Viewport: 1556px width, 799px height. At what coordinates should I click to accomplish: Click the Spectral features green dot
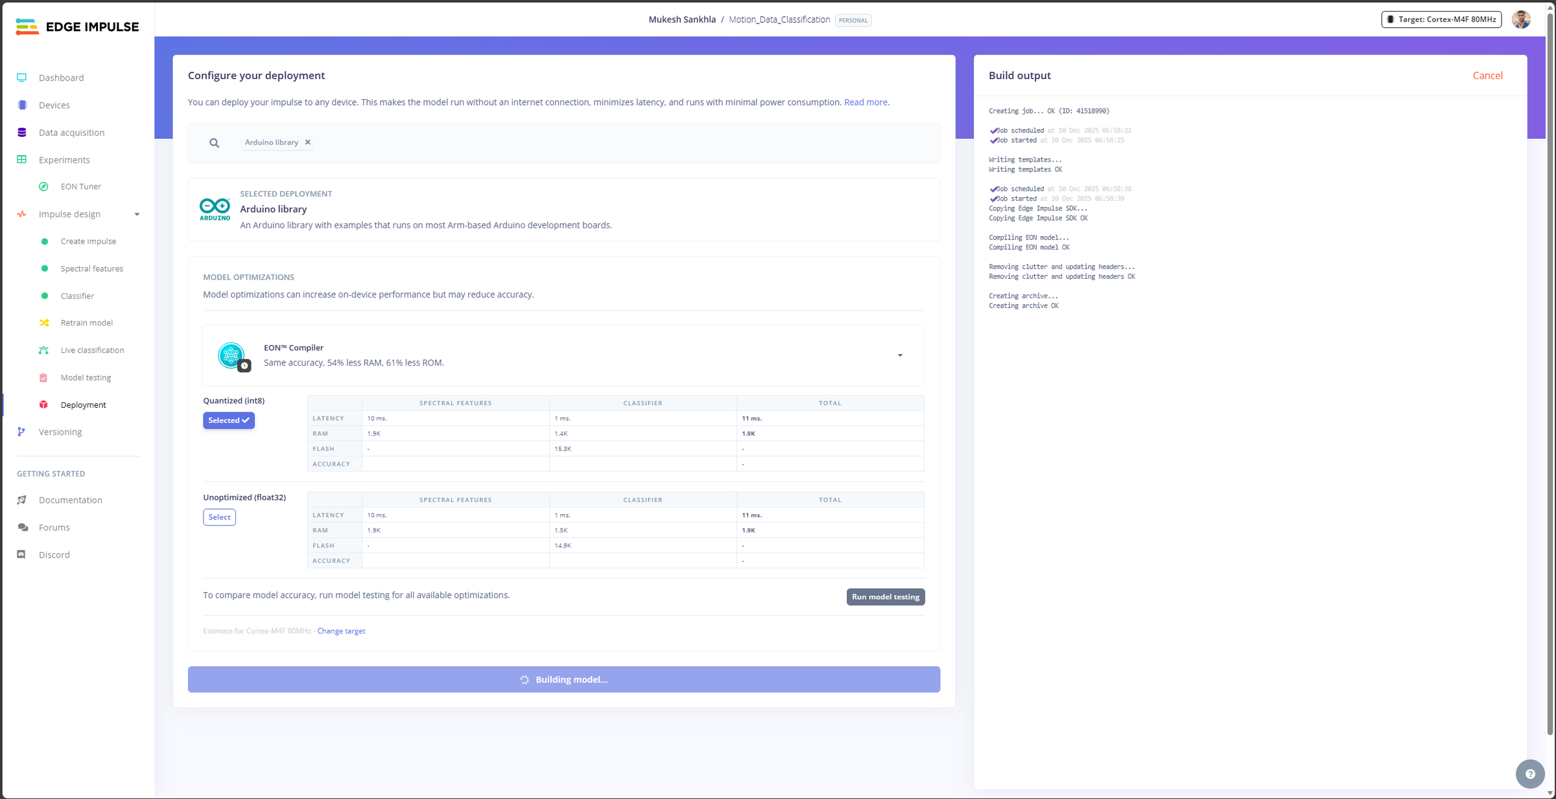tap(45, 268)
